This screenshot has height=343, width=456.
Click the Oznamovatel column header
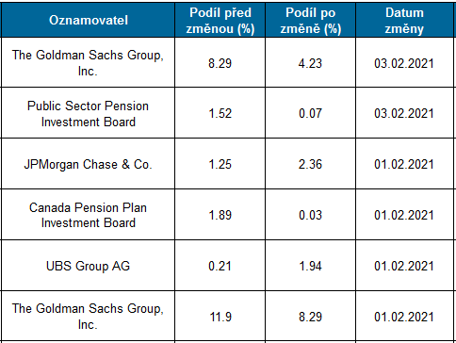(89, 21)
